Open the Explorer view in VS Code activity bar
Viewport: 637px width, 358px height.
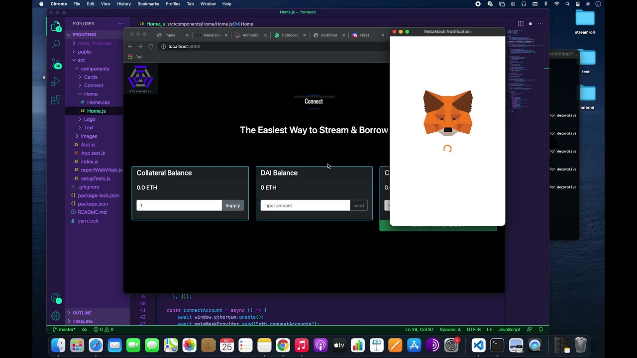click(x=56, y=26)
